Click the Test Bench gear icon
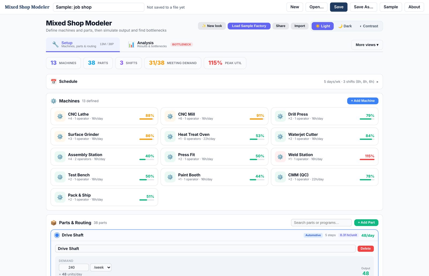429x276 pixels. point(60,177)
